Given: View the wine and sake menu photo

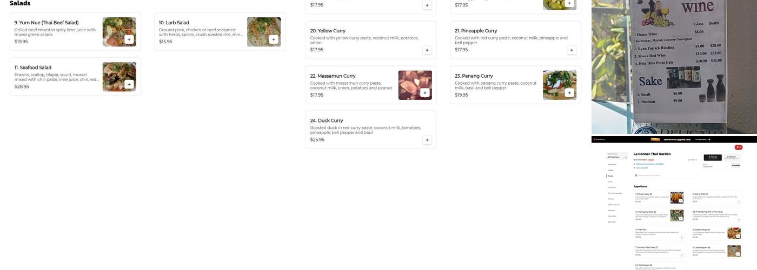Looking at the screenshot, I should pyautogui.click(x=674, y=67).
